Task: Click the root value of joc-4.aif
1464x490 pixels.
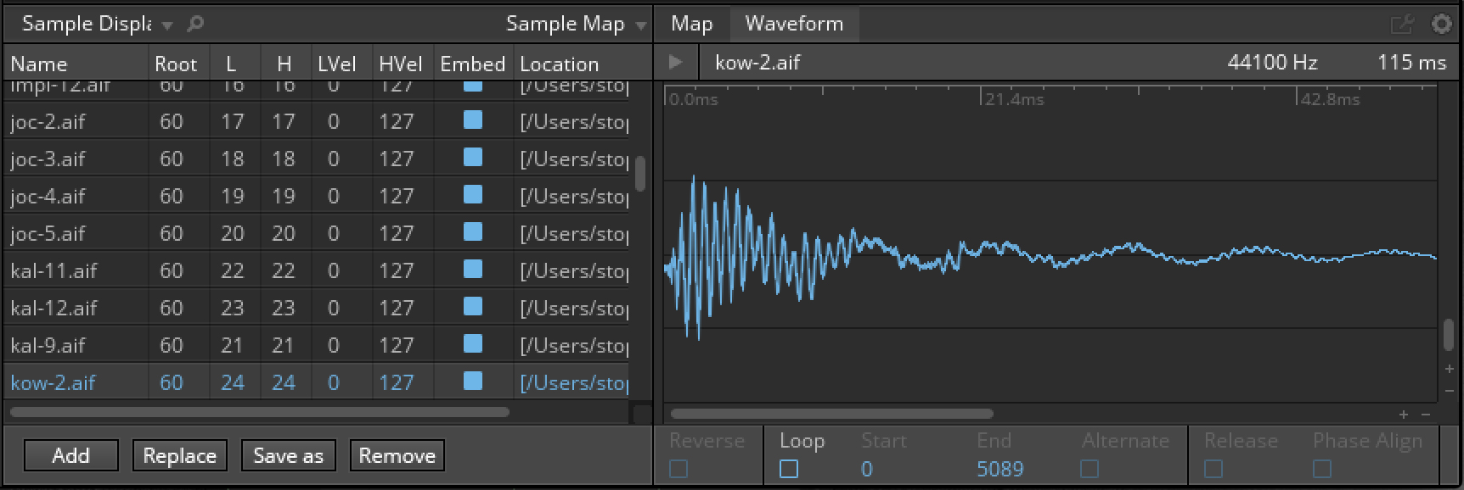Action: (x=172, y=196)
